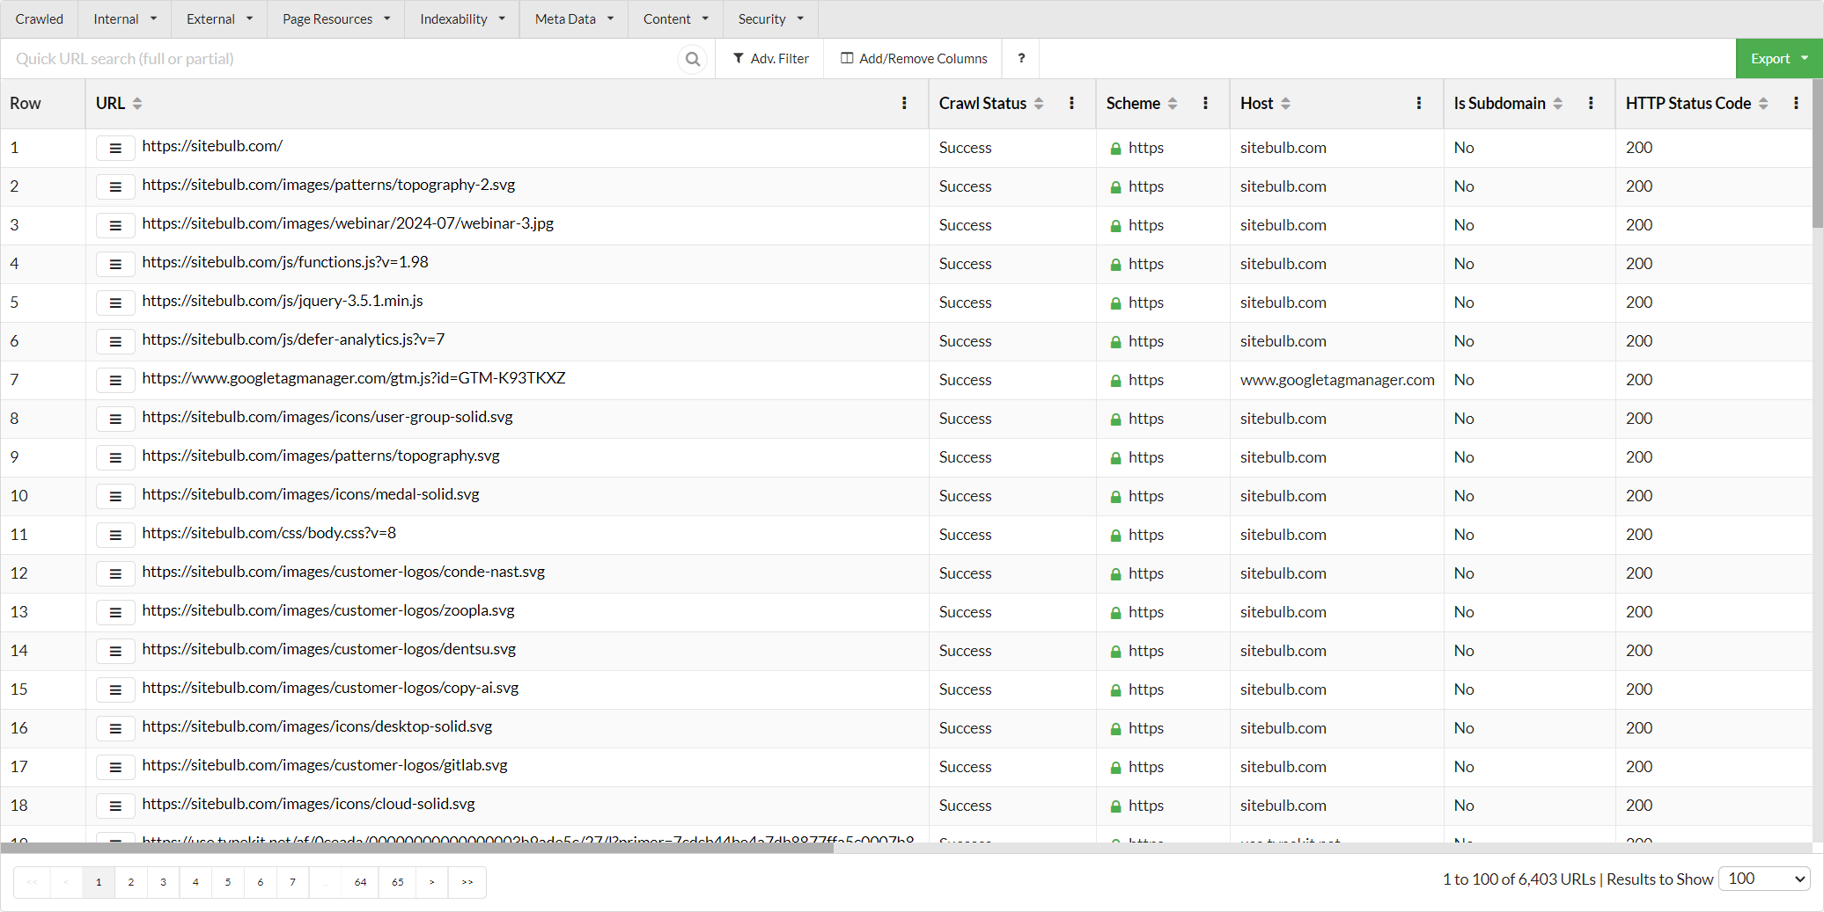This screenshot has height=912, width=1824.
Task: Open the row menu for googletagmanager gtm.js URL
Action: point(115,380)
